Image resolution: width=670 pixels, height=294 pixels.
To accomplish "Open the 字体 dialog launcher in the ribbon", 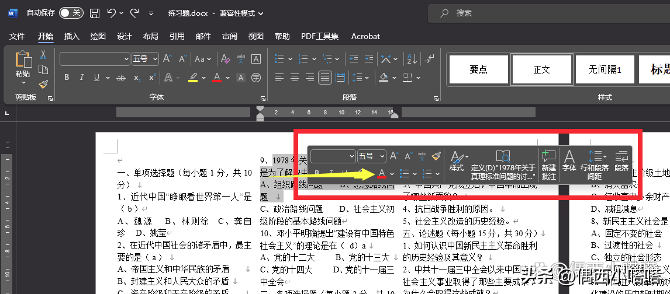I will 264,99.
